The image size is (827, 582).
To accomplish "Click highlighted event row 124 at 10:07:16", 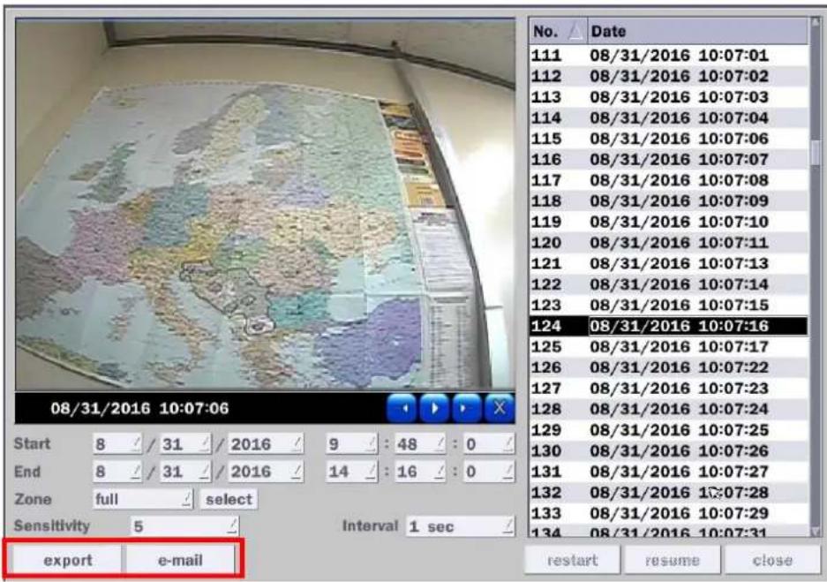I will pos(669,326).
